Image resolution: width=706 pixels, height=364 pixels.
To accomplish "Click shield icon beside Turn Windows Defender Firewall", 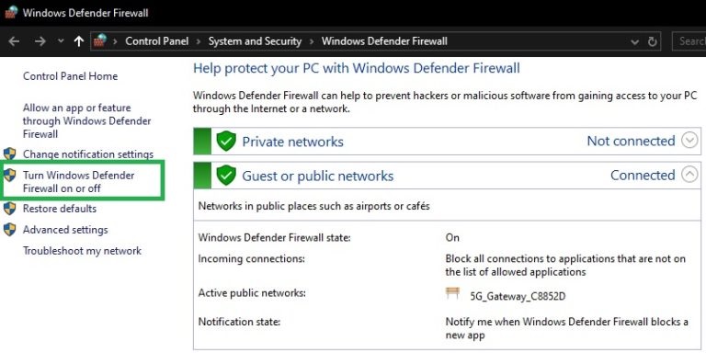I will tap(9, 176).
